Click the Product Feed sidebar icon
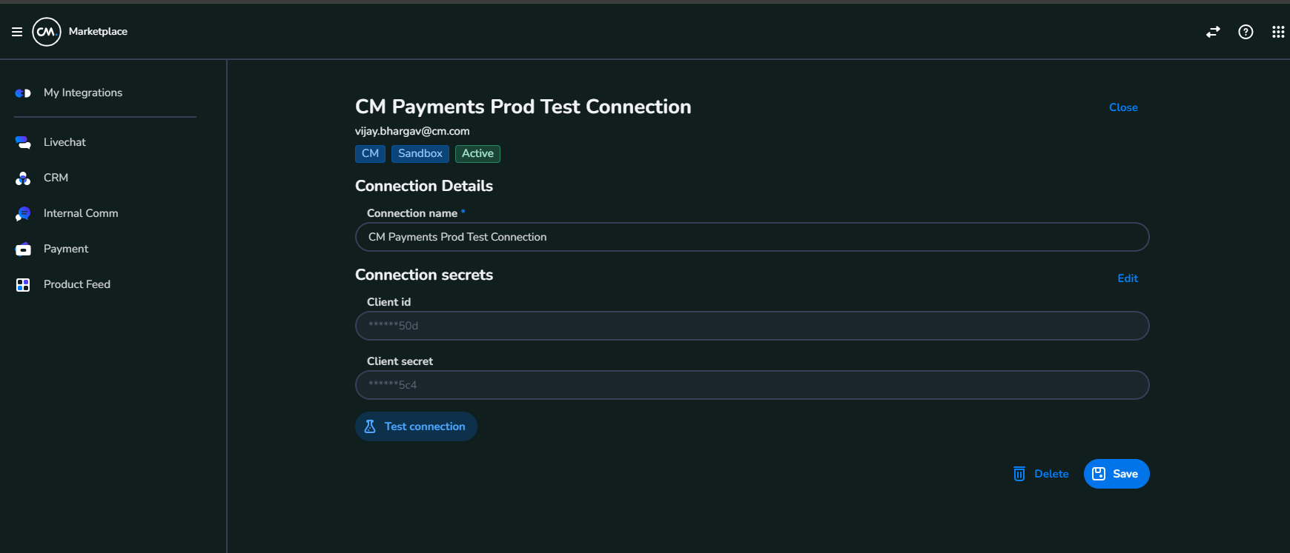Screen dimensions: 1290x553 (23, 284)
